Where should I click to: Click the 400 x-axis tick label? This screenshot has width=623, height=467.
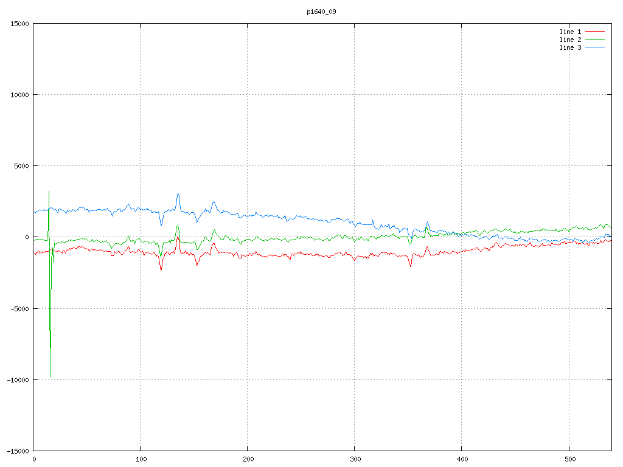pos(462,459)
